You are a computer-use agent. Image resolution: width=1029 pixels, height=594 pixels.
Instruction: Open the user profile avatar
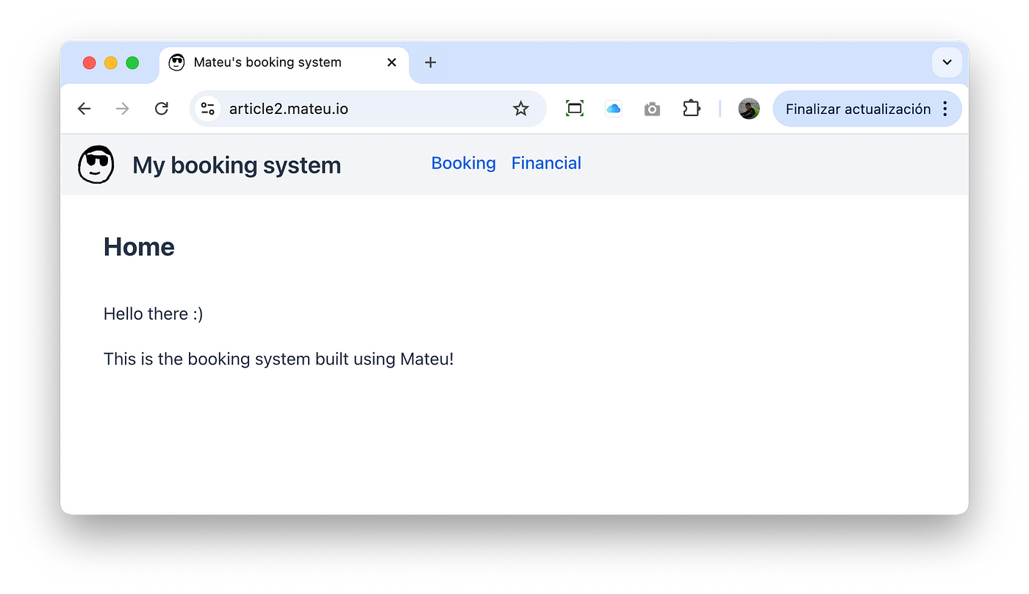[x=749, y=109]
